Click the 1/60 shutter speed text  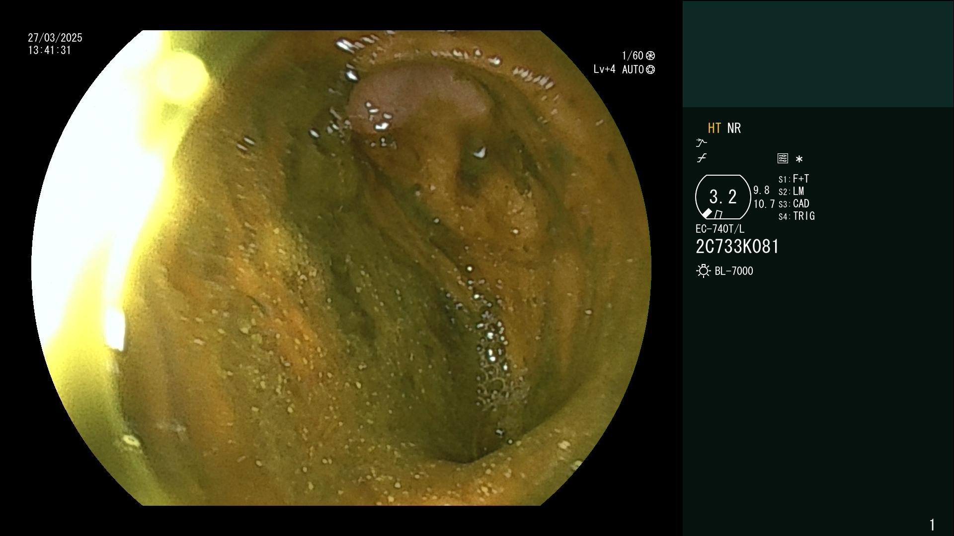[x=633, y=56]
